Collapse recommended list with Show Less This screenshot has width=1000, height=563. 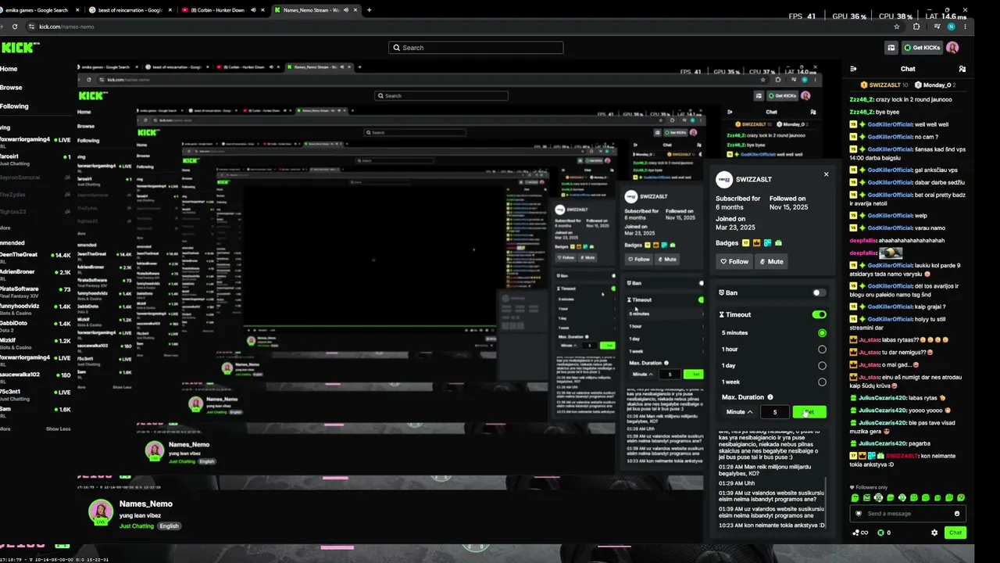(x=58, y=429)
